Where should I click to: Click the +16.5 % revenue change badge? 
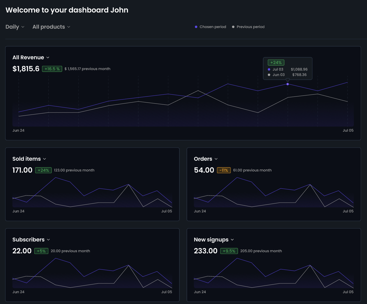coord(52,69)
